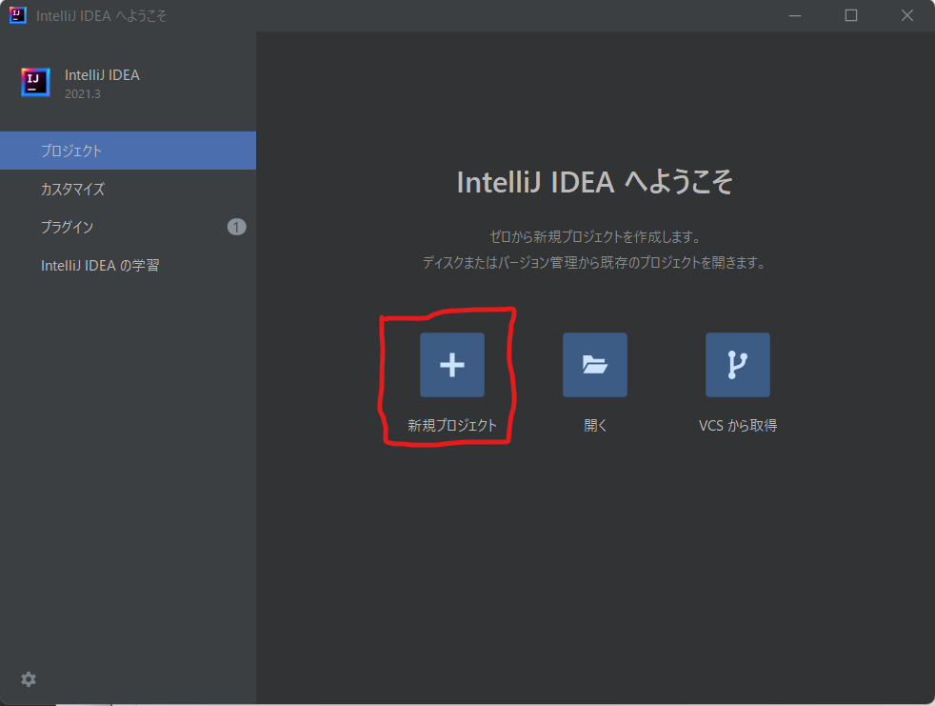Click the IntelliJ IDEA へようこそ heading
Screen dimensions: 935x706
(x=594, y=182)
